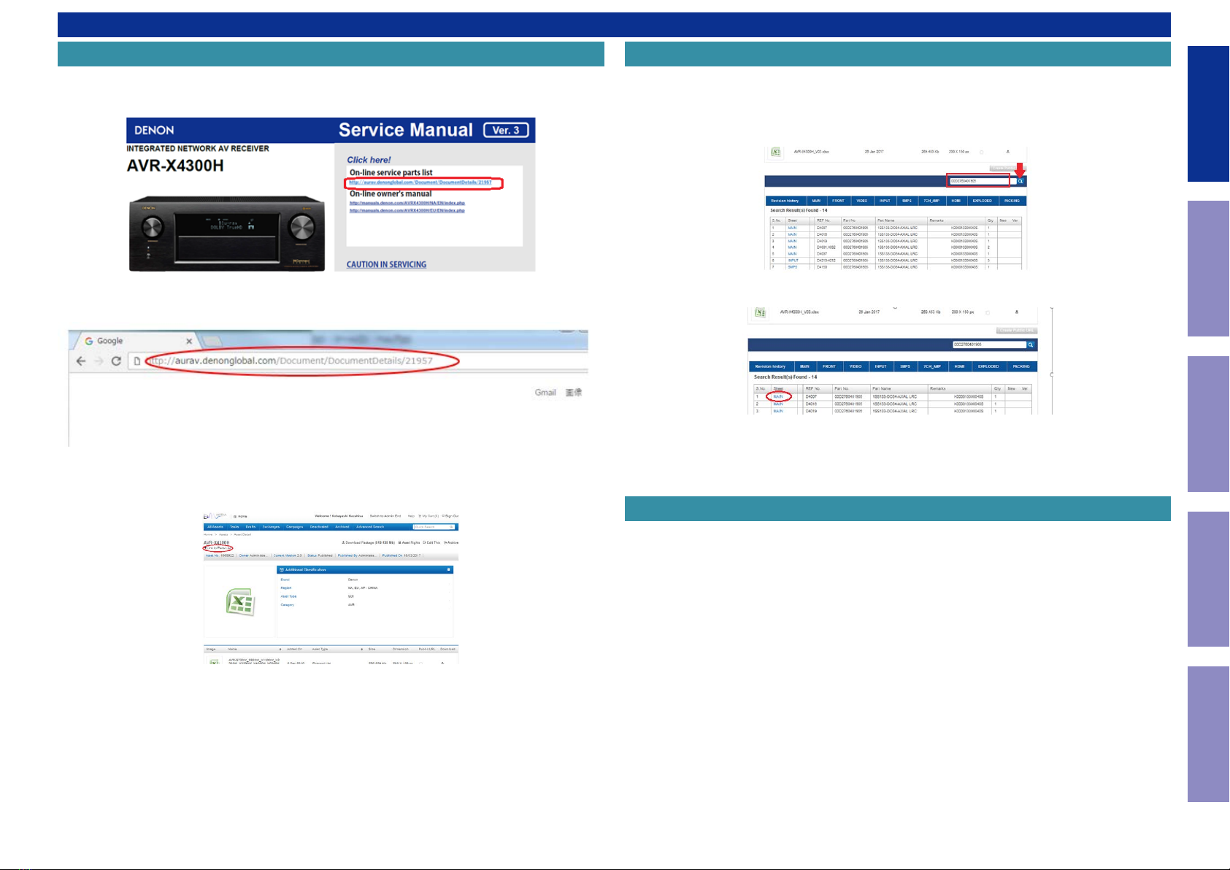Open the SMPS tab in the upper parts list
Image resolution: width=1230 pixels, height=870 pixels.
pos(907,201)
